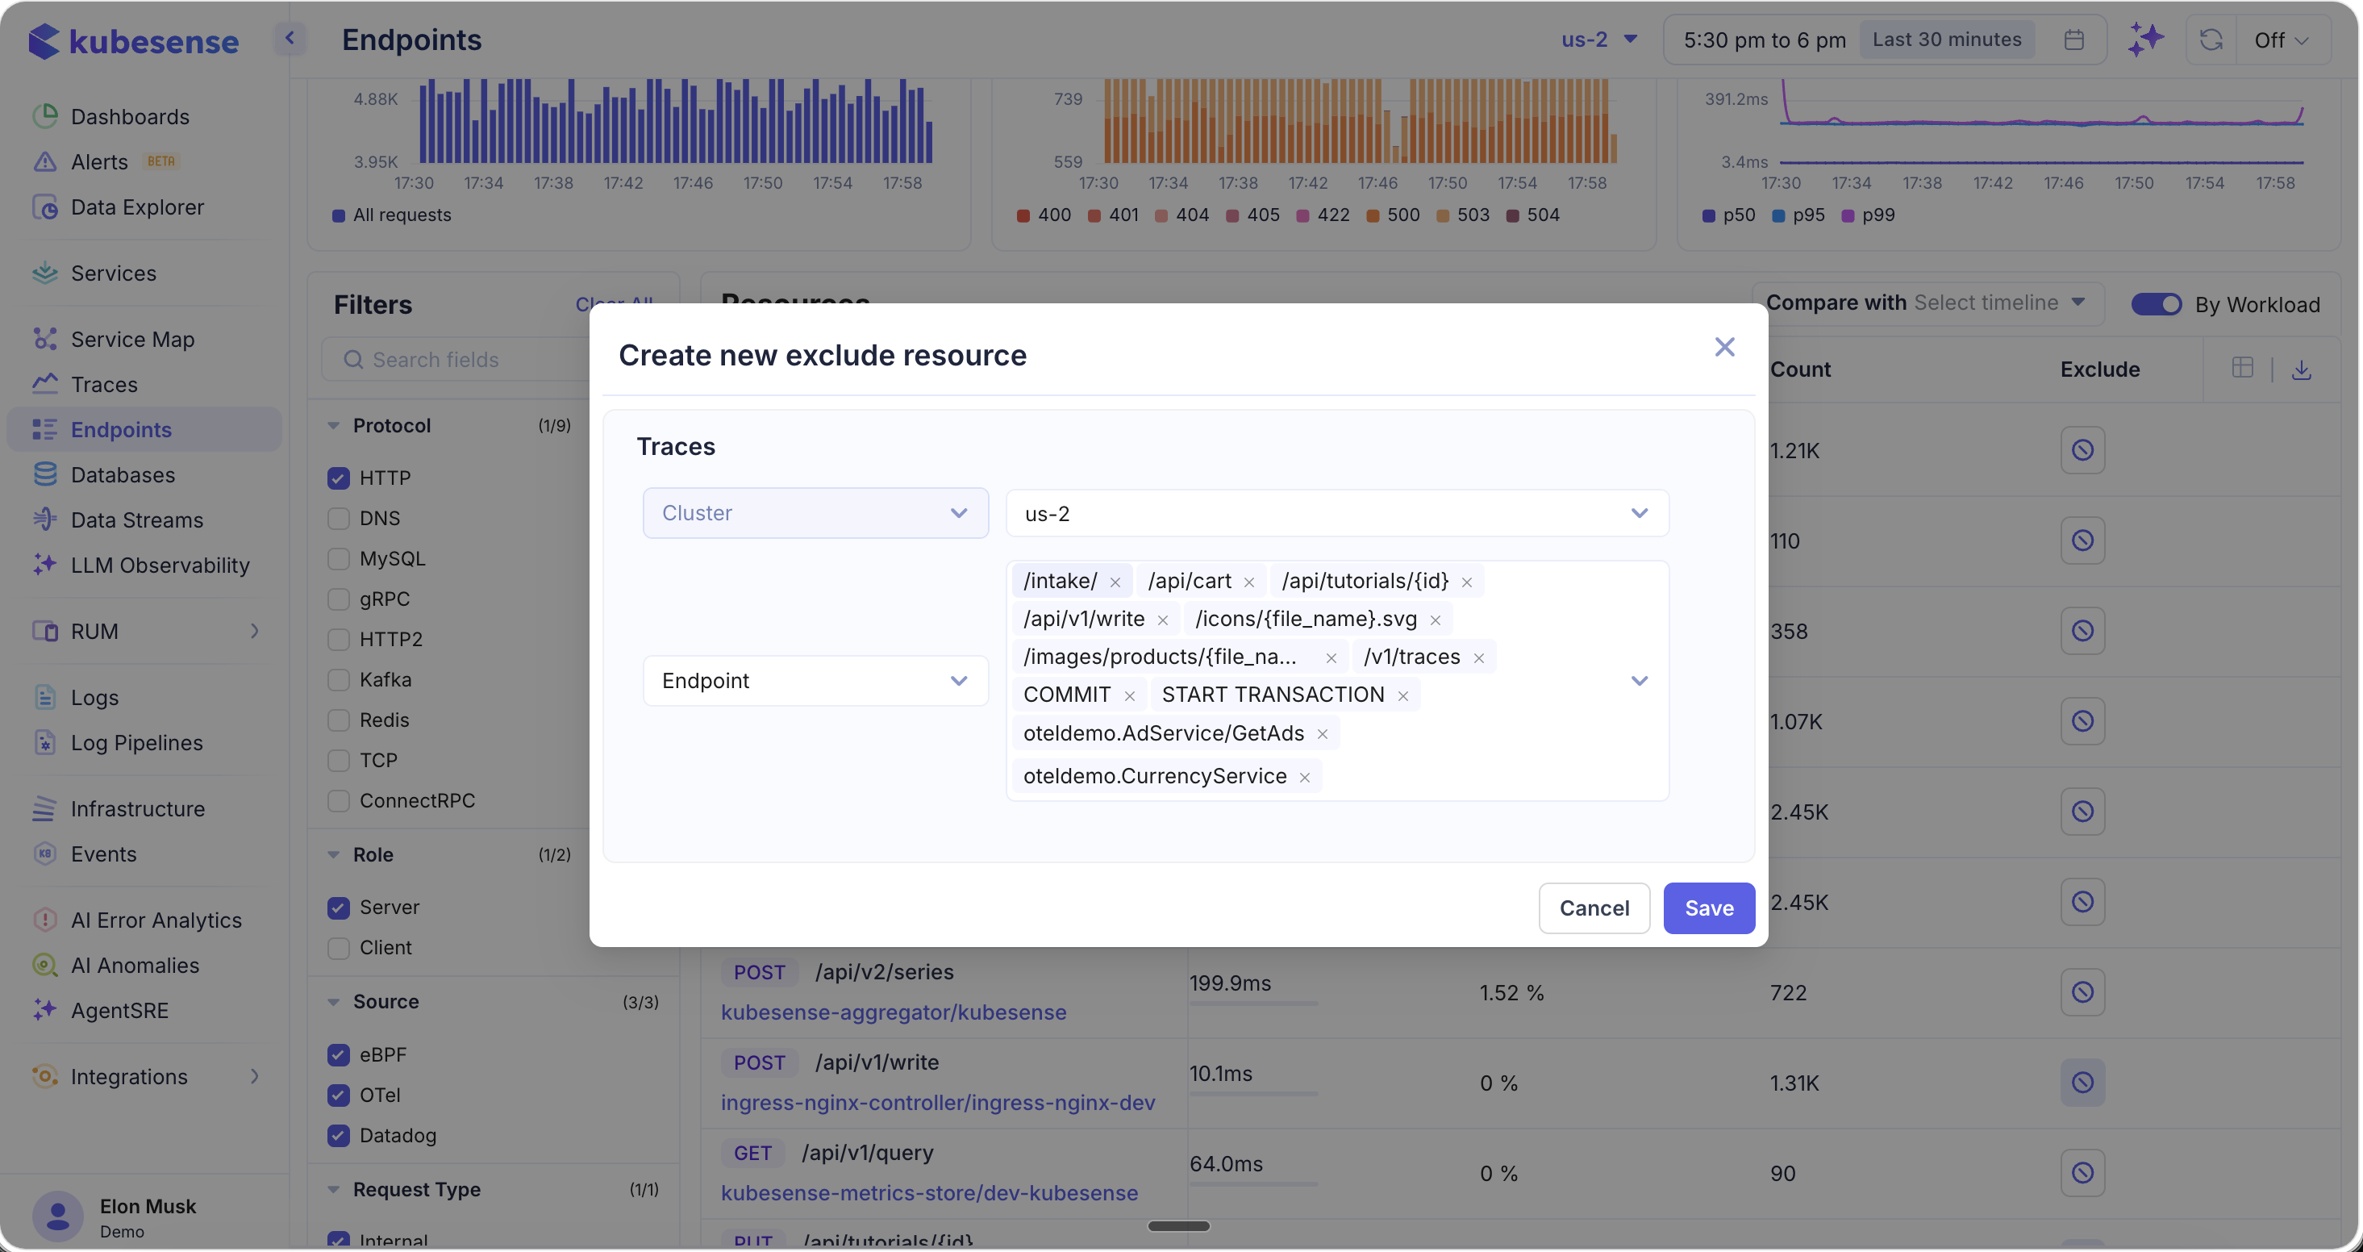Open the Cluster type dropdown

click(815, 513)
